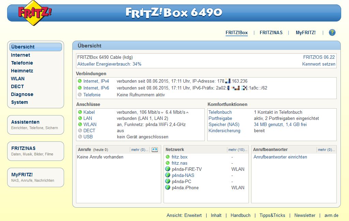Open fritz.nas device link
Viewport: 349px width, 221px height.
click(x=179, y=163)
